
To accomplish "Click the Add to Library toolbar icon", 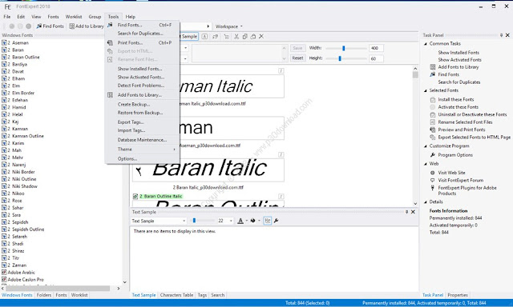I will pos(71,26).
